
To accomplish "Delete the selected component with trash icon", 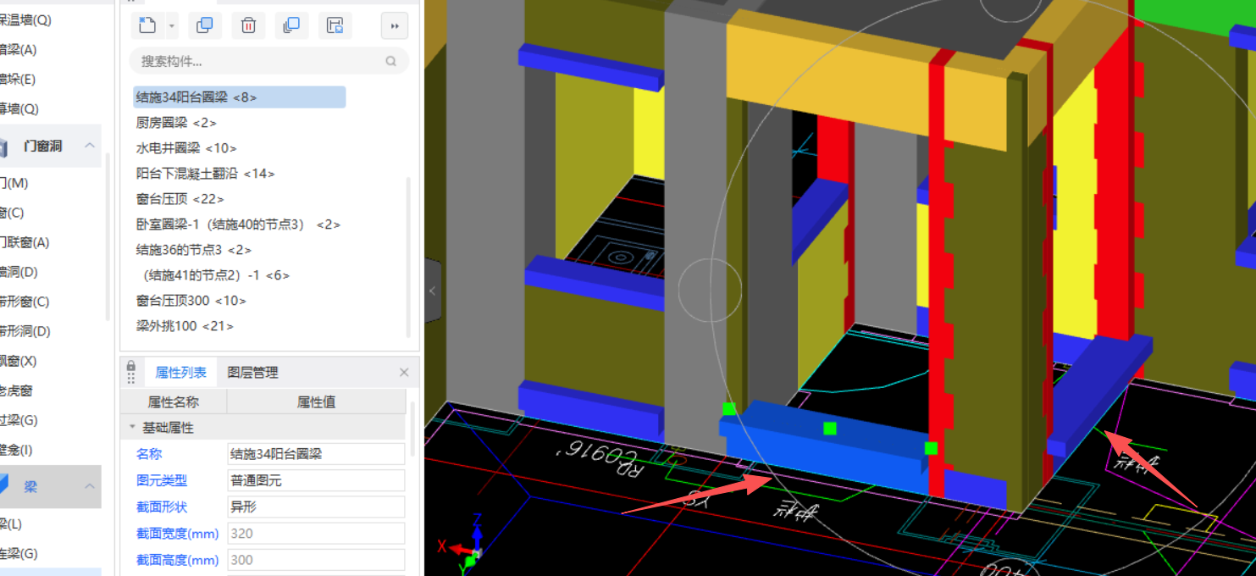I will pyautogui.click(x=248, y=25).
